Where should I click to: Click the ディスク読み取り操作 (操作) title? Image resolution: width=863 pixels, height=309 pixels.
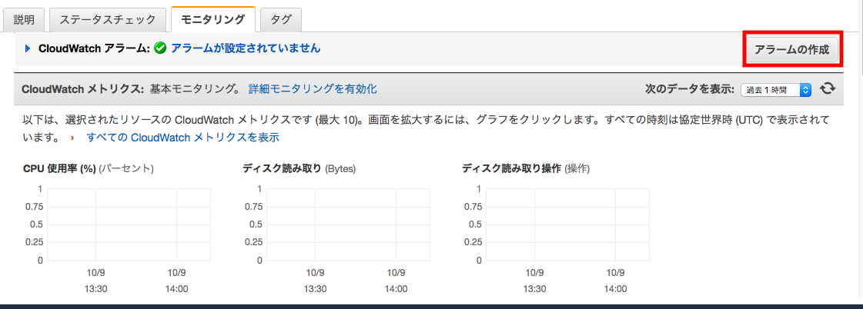[526, 169]
